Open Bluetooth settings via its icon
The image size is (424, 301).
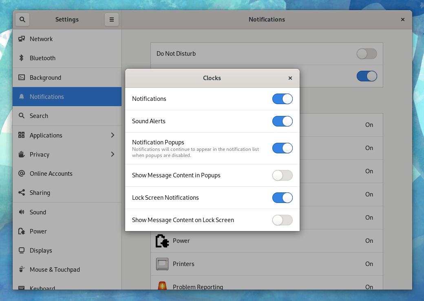(x=21, y=58)
